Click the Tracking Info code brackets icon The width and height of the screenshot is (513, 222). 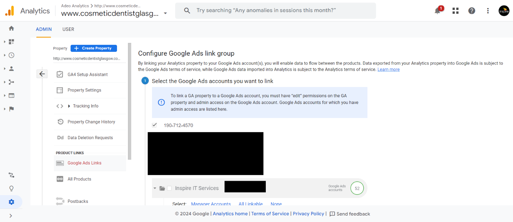(x=60, y=106)
